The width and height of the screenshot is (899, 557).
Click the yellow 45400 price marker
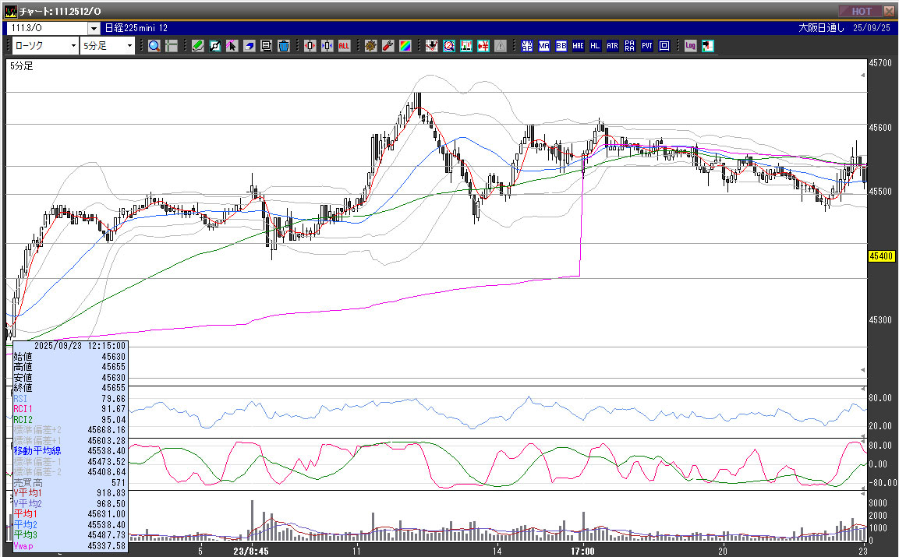tap(881, 256)
